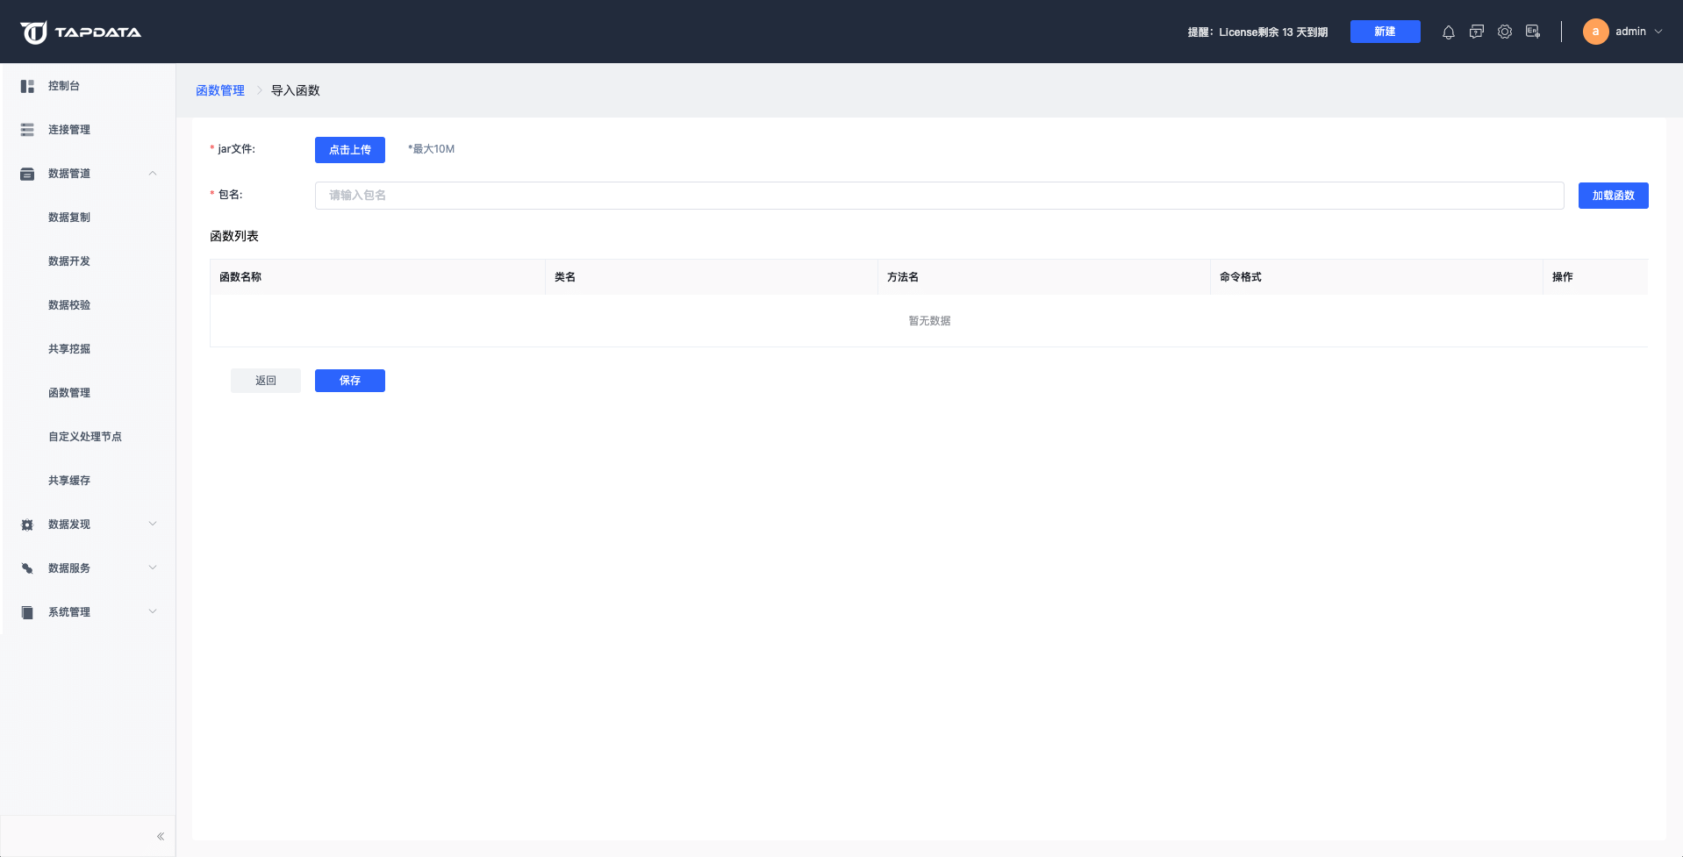The height and width of the screenshot is (857, 1683).
Task: Open the notifications bell
Action: tap(1448, 32)
